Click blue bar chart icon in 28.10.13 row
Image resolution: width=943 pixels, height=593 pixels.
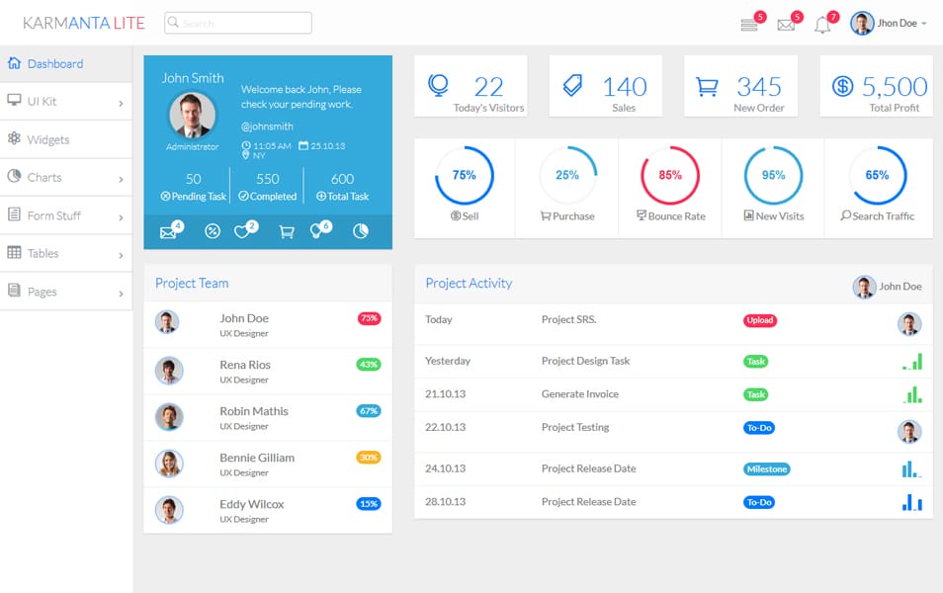click(x=911, y=502)
